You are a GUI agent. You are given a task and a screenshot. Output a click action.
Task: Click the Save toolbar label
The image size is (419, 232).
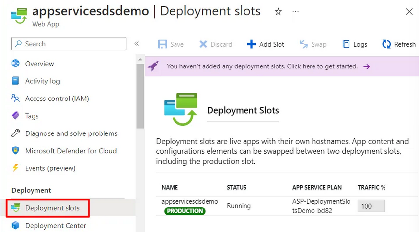click(x=177, y=45)
